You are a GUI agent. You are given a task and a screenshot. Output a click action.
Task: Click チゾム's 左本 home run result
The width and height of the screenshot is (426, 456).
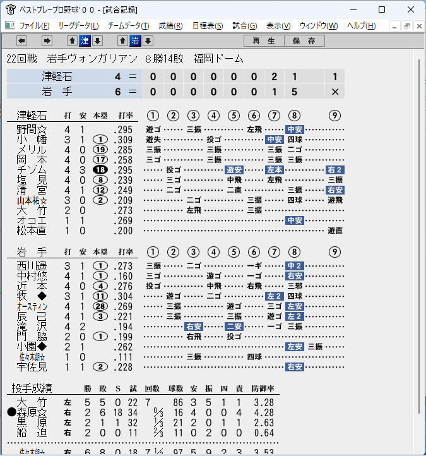pos(275,170)
